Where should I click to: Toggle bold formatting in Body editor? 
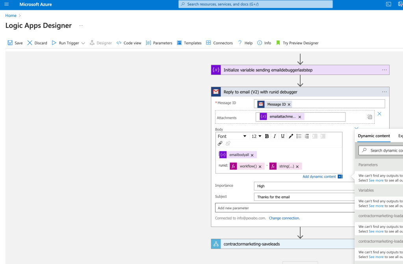click(267, 136)
